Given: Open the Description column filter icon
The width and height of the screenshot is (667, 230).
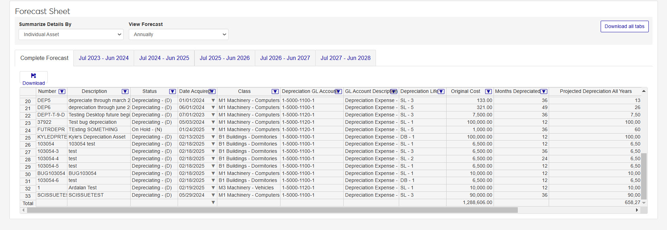Looking at the screenshot, I should point(125,92).
